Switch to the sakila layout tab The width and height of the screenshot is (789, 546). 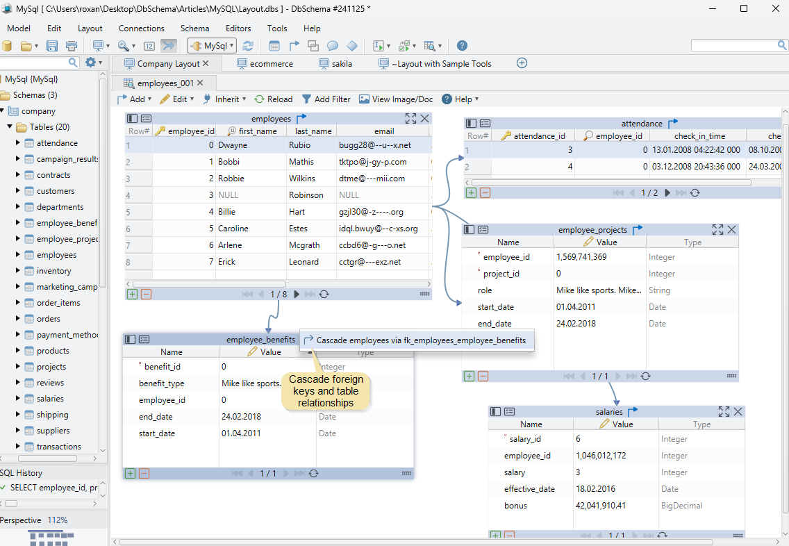[335, 64]
